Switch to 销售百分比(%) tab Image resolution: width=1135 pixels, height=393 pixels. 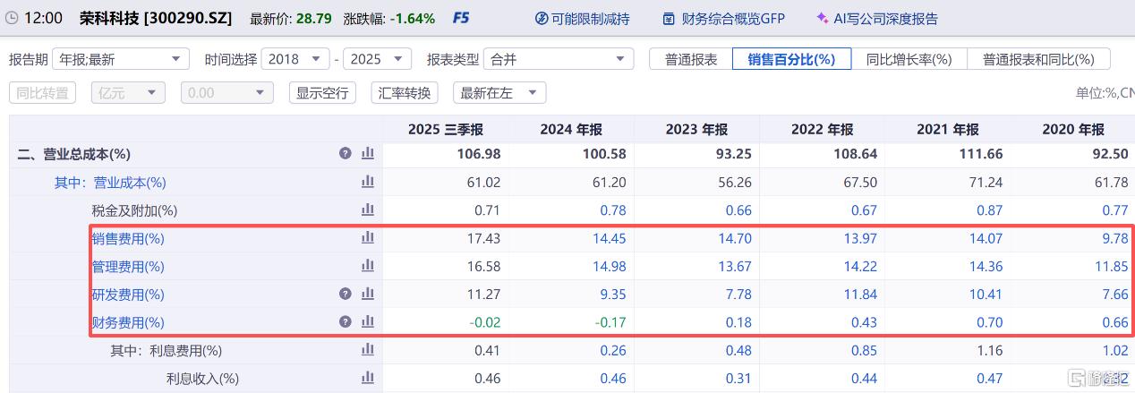(x=792, y=59)
